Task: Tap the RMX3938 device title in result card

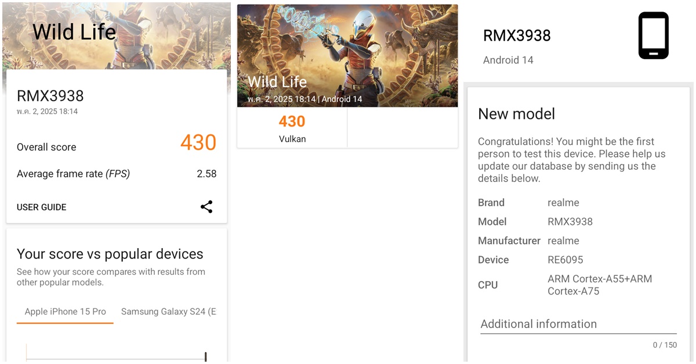Action: [x=50, y=96]
